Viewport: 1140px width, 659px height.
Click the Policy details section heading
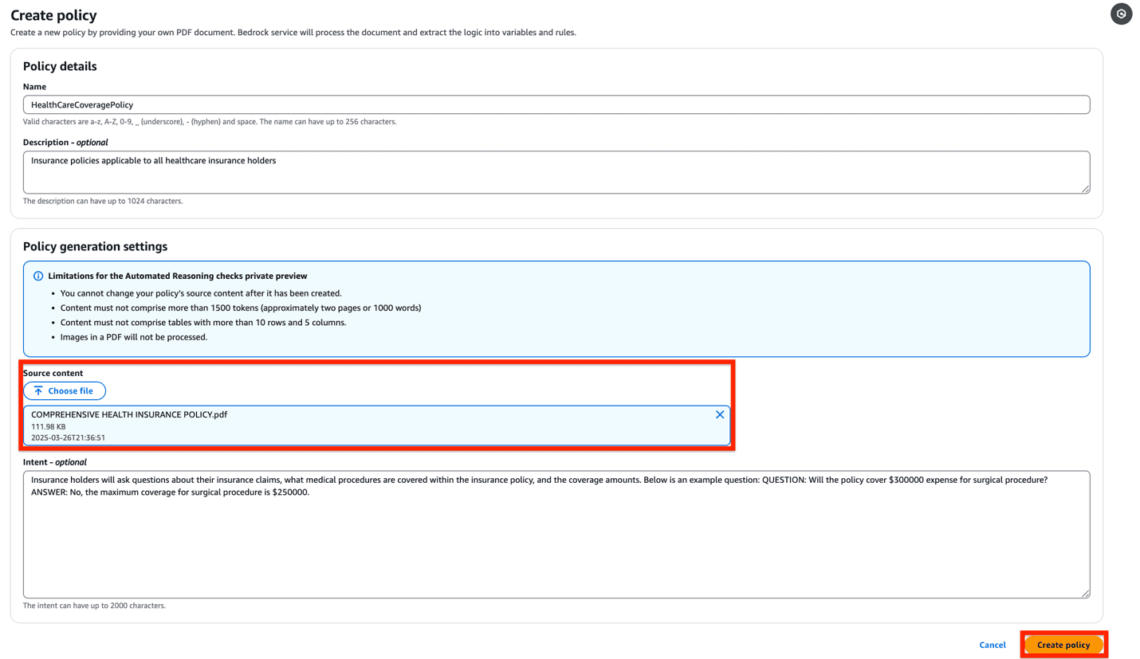coord(60,66)
